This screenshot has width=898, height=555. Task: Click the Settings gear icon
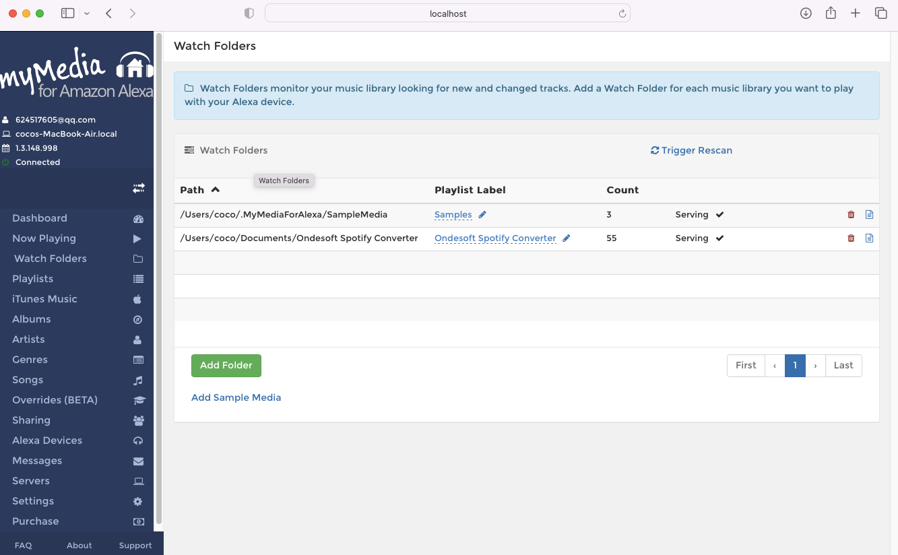point(138,502)
